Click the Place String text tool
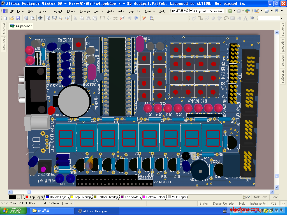This screenshot has height=215, width=287. (245, 18)
